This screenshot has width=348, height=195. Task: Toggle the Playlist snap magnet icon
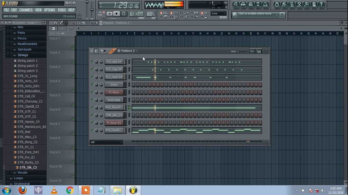(55, 23)
